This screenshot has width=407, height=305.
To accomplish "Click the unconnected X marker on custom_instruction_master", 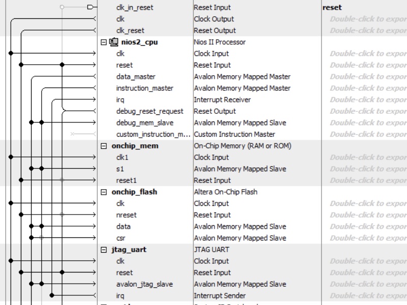I will point(72,134).
